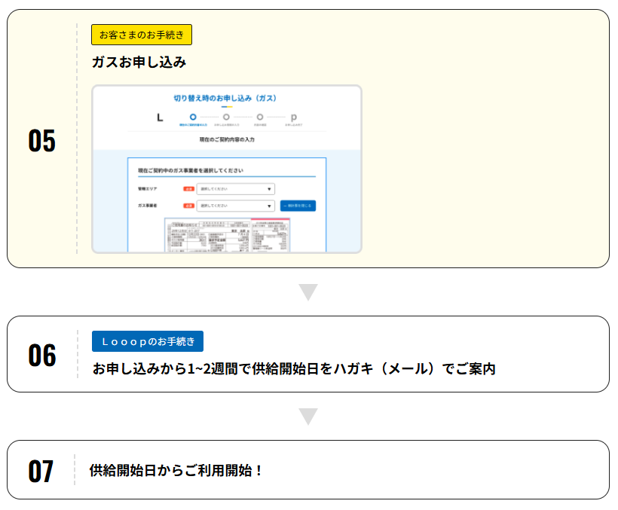Click the blue Ｌｏｏｏｐのお手続き badge
The image size is (618, 510).
pos(146,341)
